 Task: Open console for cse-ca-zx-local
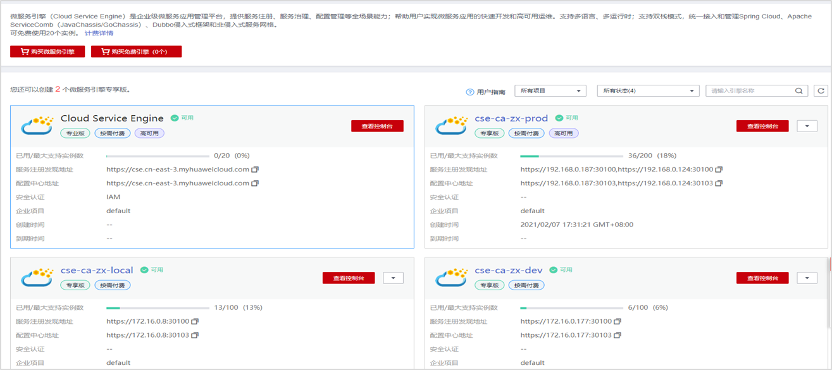[x=349, y=278]
